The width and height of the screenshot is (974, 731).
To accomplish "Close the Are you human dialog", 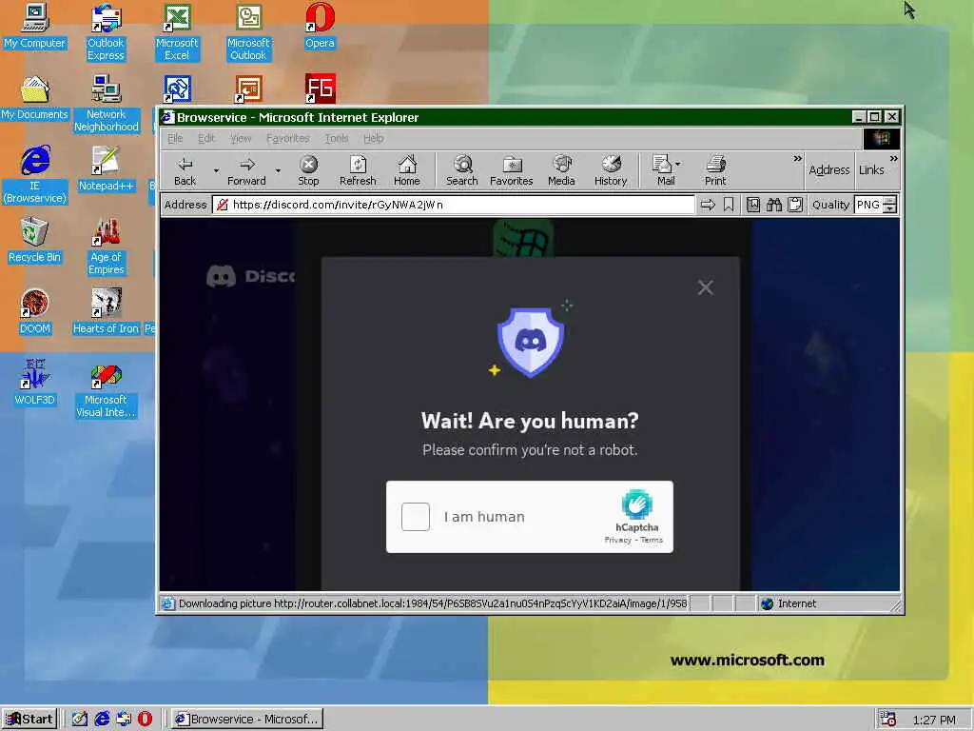I will [705, 287].
